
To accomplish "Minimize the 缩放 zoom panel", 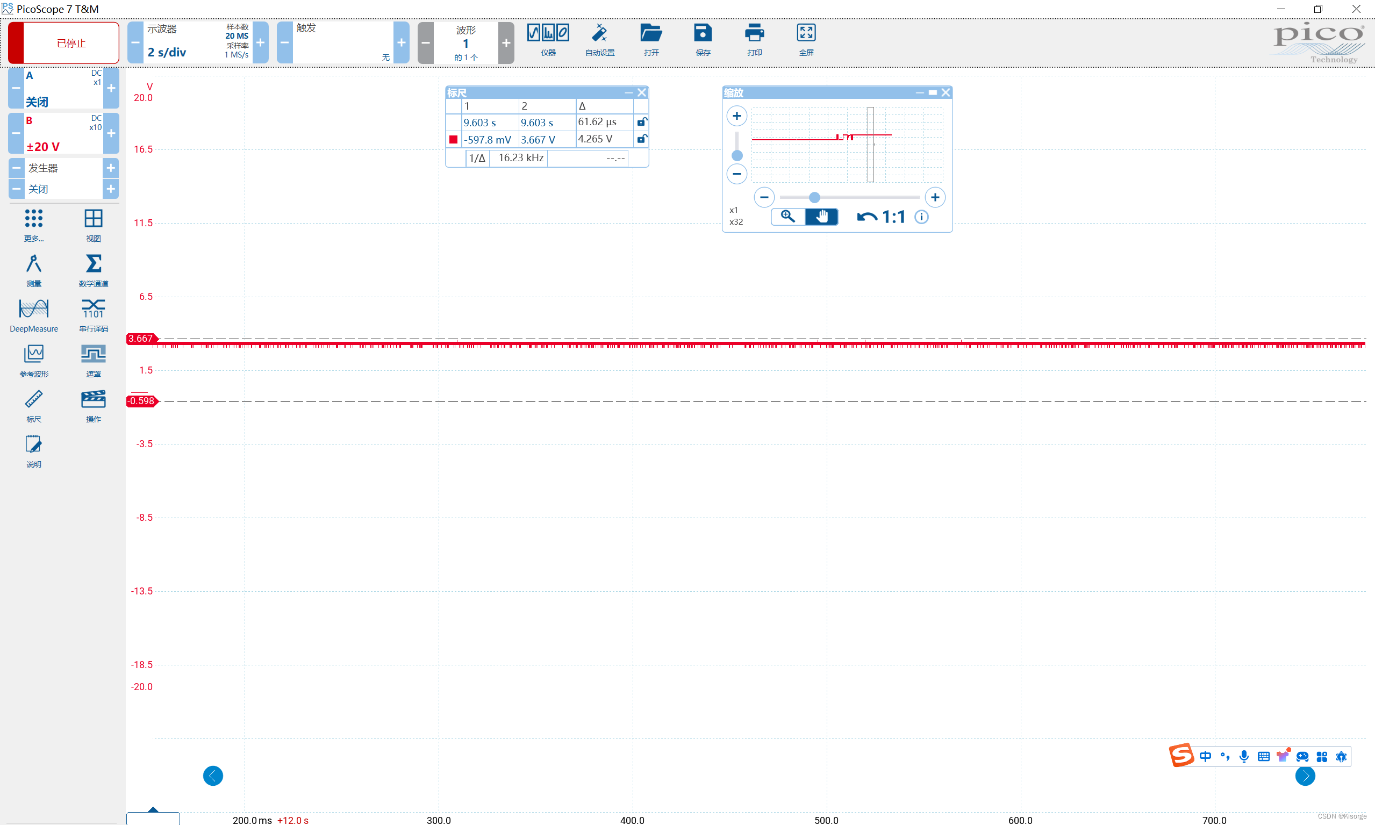I will (920, 92).
